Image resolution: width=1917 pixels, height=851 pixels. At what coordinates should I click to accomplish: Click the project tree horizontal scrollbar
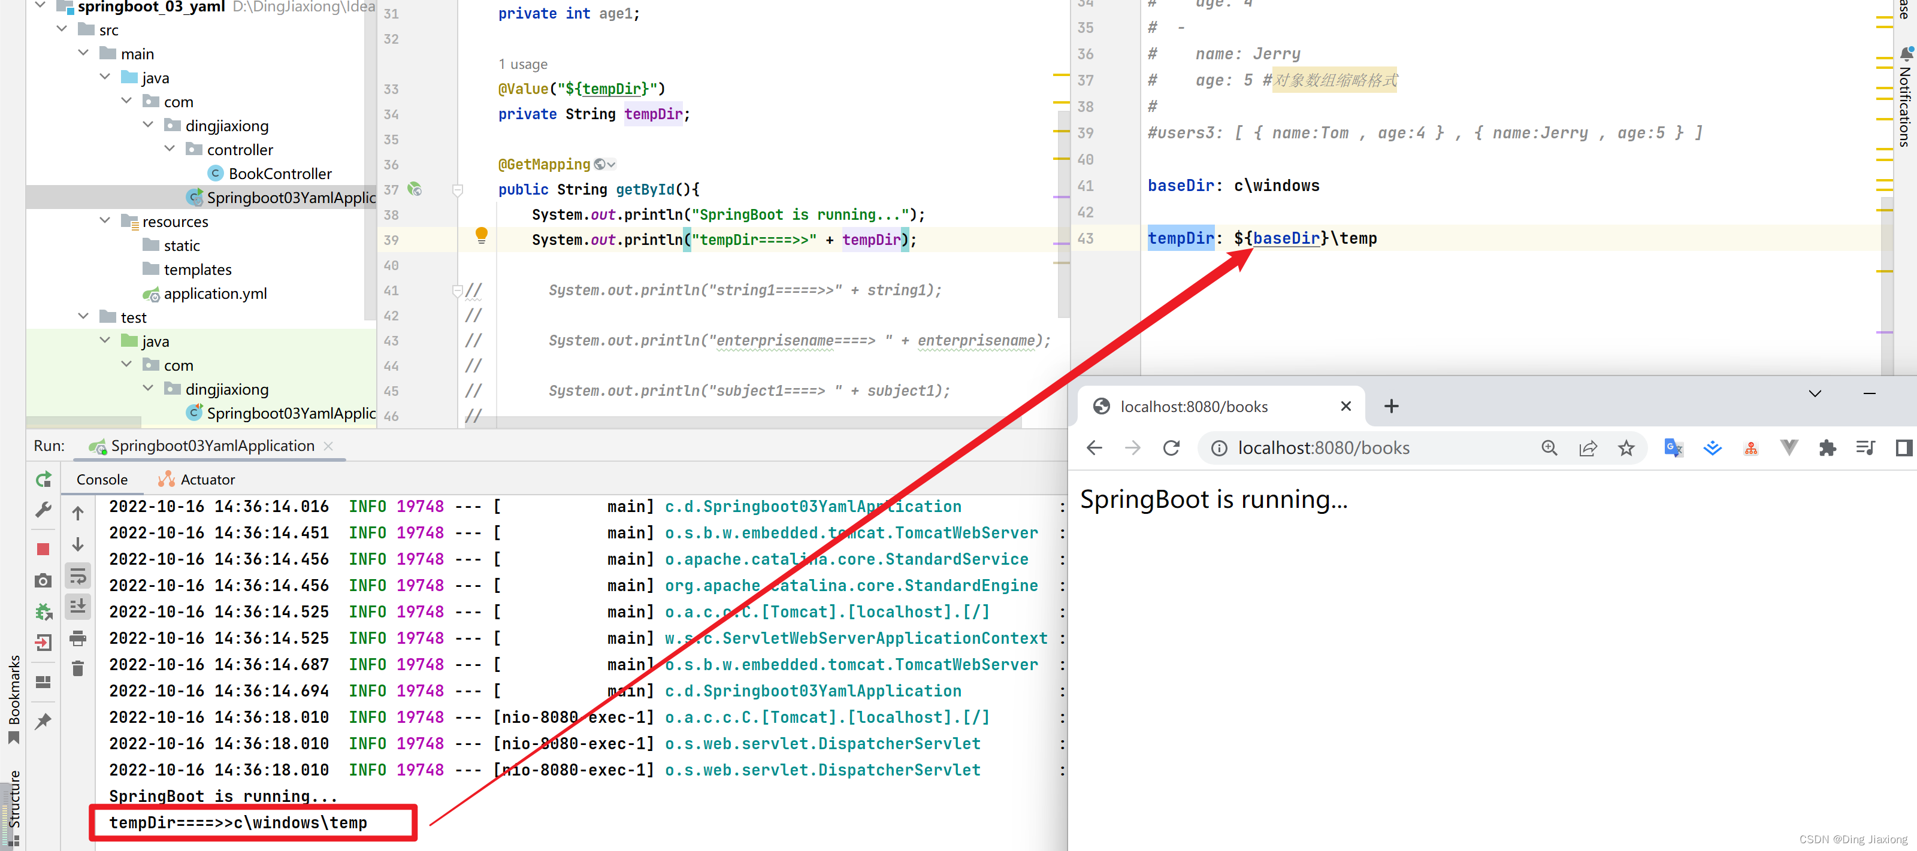point(83,421)
